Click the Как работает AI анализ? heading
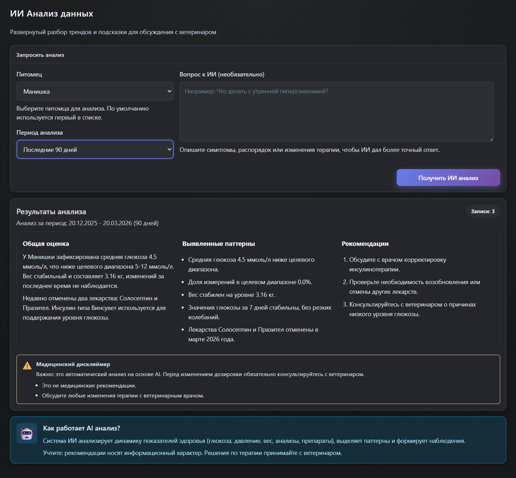This screenshot has width=516, height=478. (x=81, y=428)
